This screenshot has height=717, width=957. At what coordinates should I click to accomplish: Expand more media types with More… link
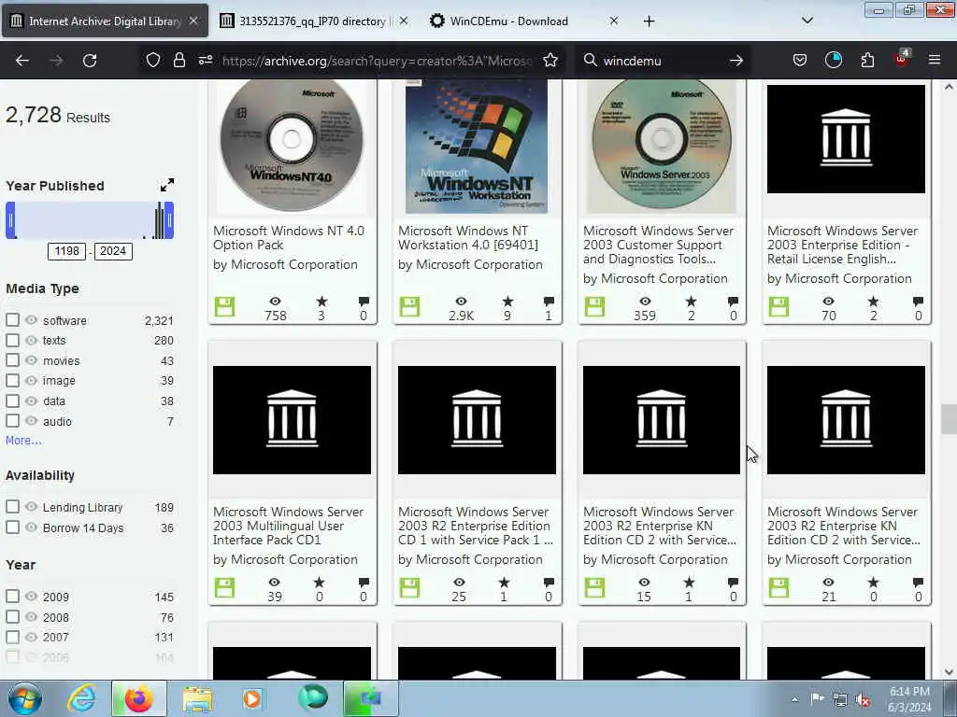pos(23,441)
